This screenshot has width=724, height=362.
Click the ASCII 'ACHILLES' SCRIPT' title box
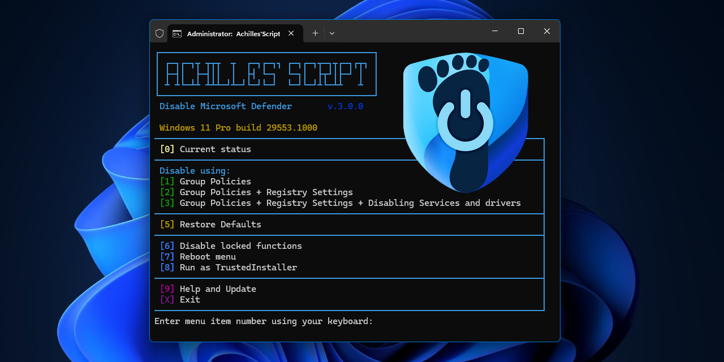(266, 74)
